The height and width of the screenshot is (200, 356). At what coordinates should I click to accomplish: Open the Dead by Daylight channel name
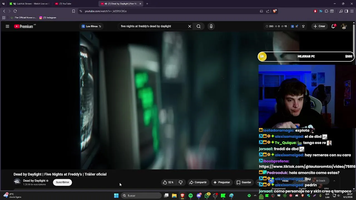[x=34, y=181]
